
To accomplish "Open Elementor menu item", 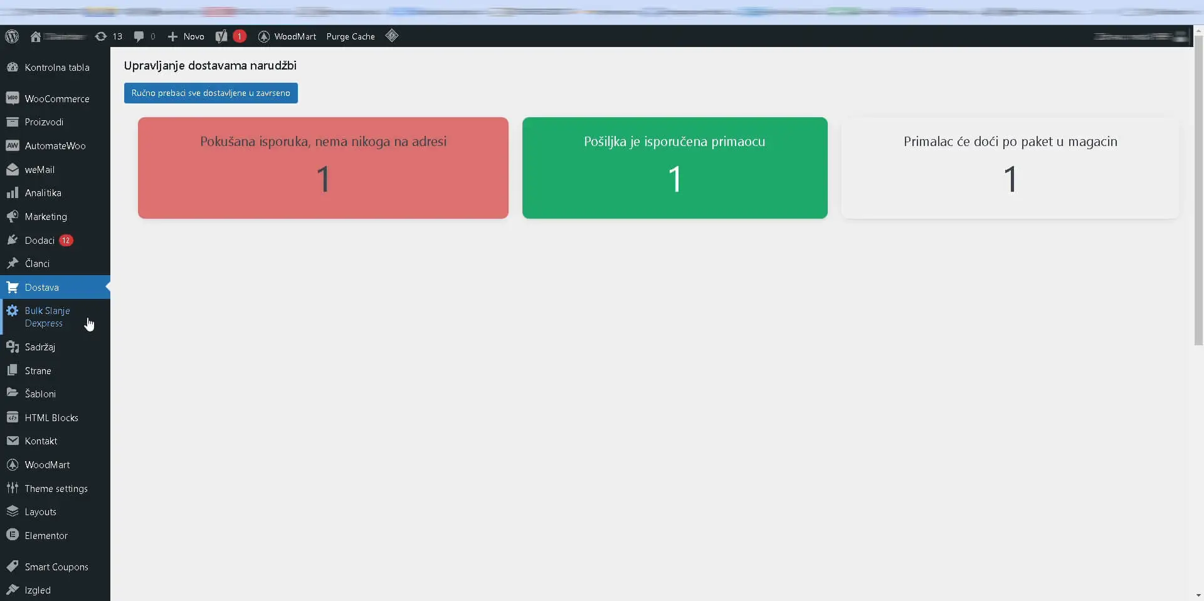I will pyautogui.click(x=55, y=535).
